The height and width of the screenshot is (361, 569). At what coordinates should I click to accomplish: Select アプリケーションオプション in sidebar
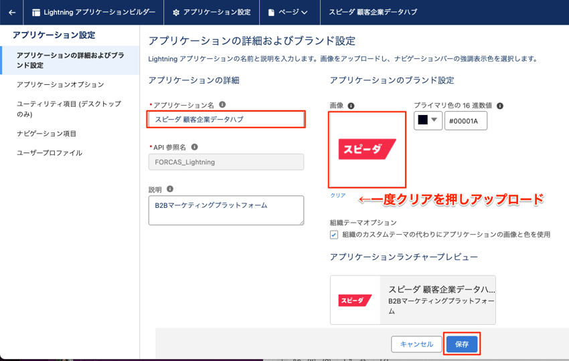60,84
